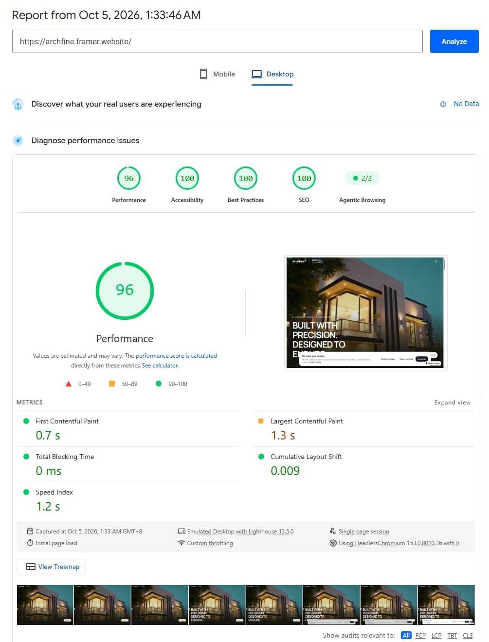Open View Treemap
The width and height of the screenshot is (489, 642).
51,567
